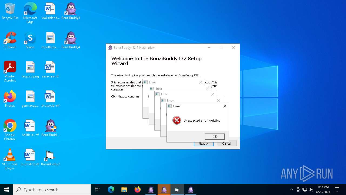Minimize the BonziBuddy432 Installation window
346x195 pixels.
tap(209, 47)
